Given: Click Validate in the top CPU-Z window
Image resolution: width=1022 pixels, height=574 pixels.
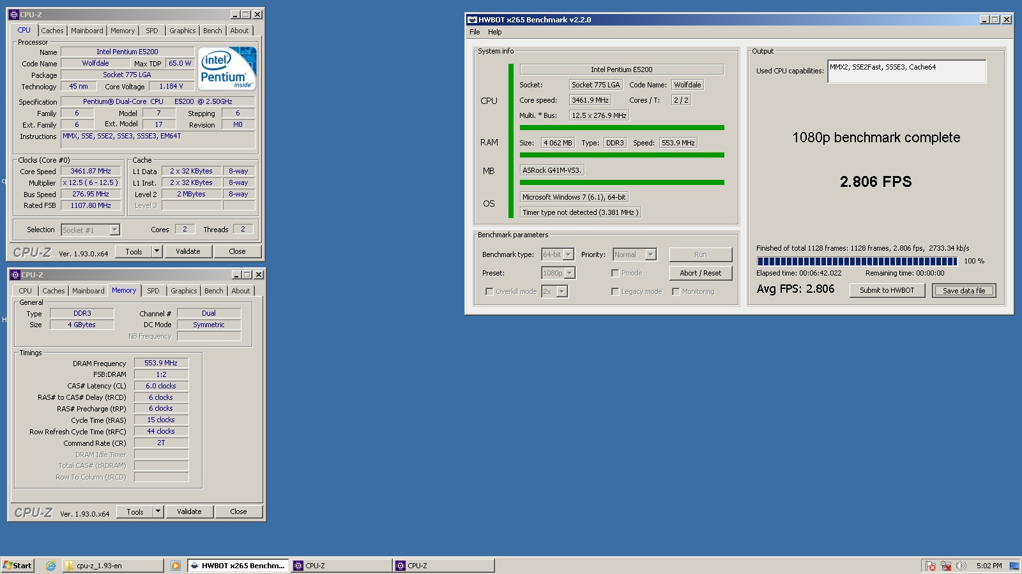Looking at the screenshot, I should pos(188,251).
